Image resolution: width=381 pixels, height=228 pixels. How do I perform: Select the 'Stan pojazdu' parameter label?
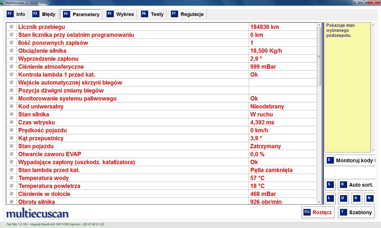pyautogui.click(x=36, y=146)
